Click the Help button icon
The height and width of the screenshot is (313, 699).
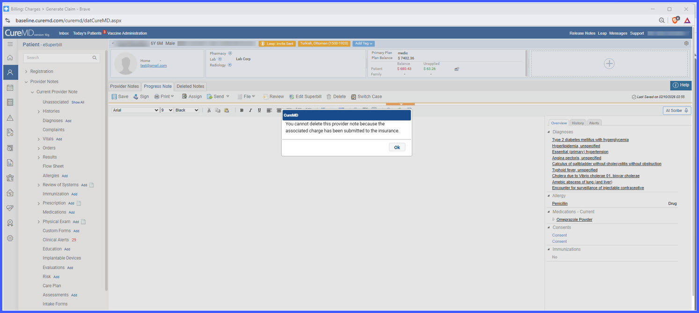[x=681, y=85]
